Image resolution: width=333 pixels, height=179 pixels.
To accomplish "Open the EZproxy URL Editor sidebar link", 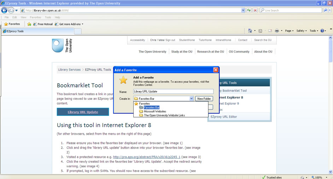I will coord(224,117).
